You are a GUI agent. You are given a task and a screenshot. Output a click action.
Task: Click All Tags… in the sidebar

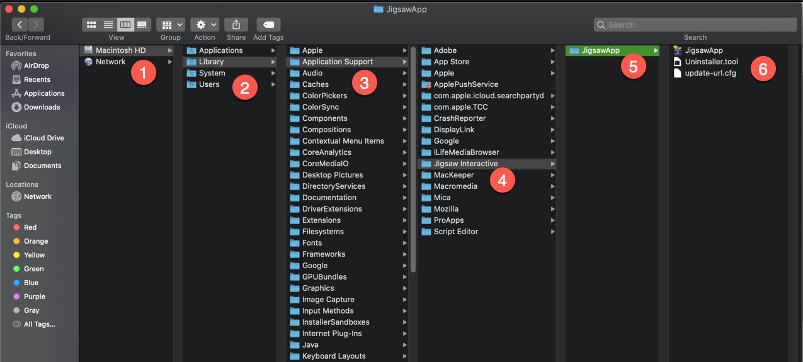39,324
